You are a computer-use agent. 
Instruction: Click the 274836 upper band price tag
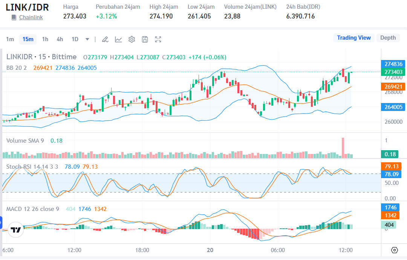[x=393, y=64]
